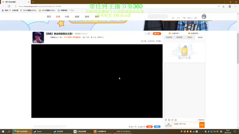Open the first DOTA2直播 bookmark
The width and height of the screenshot is (239, 134).
tap(28, 10)
